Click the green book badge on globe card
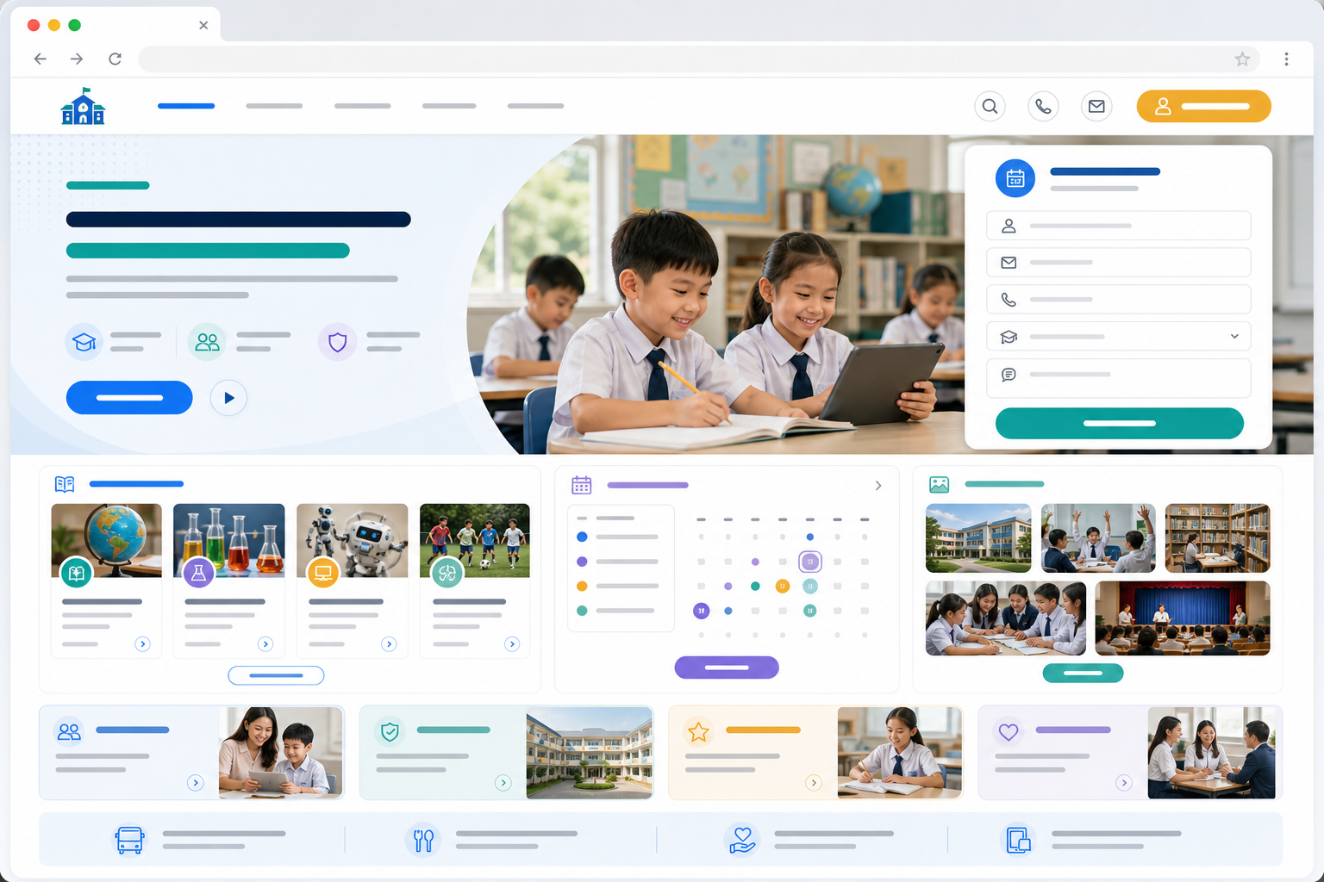Image resolution: width=1324 pixels, height=882 pixels. (76, 573)
